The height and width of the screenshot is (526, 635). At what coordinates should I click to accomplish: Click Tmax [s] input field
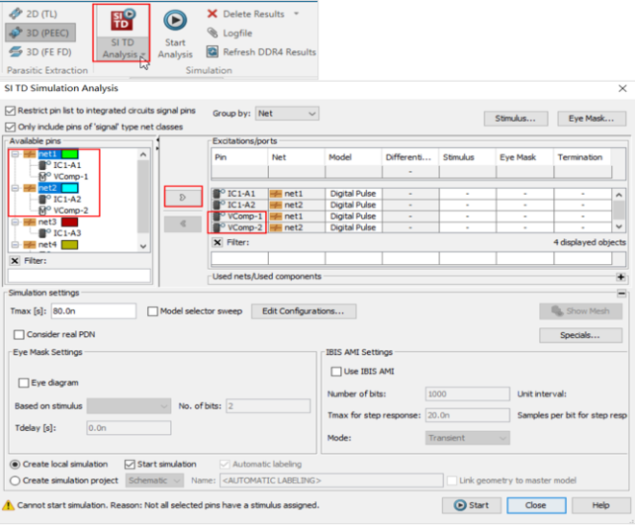click(x=93, y=311)
